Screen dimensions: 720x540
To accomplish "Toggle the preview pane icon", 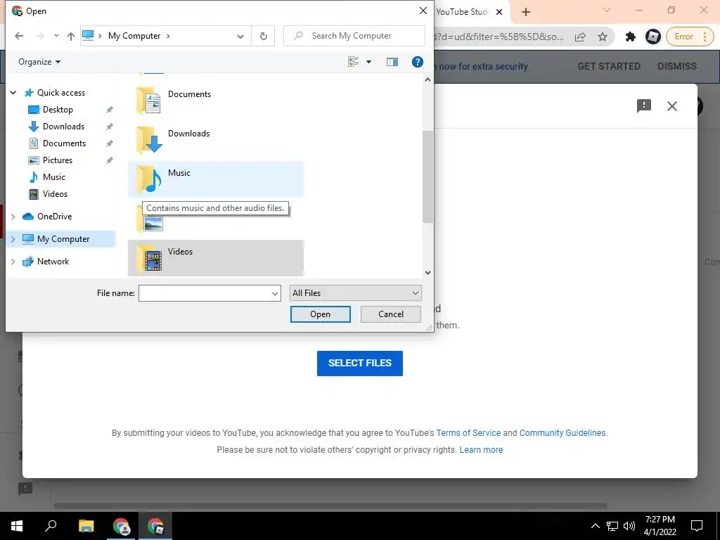I will (392, 62).
